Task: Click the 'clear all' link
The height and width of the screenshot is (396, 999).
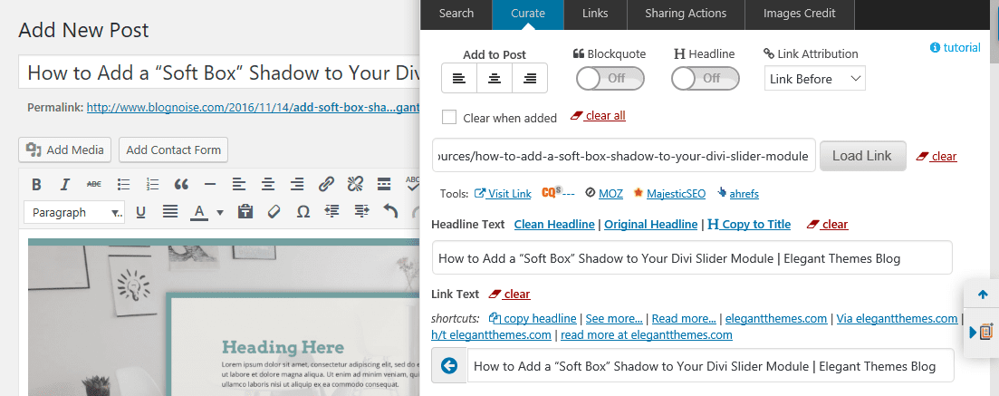Action: (599, 115)
